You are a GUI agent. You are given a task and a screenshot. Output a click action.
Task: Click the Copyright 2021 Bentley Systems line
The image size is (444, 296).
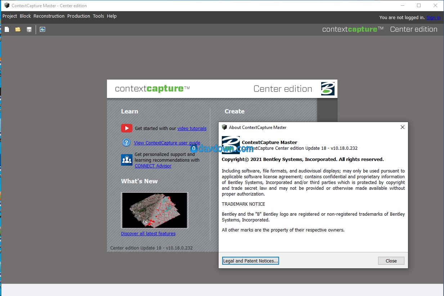[x=303, y=160]
